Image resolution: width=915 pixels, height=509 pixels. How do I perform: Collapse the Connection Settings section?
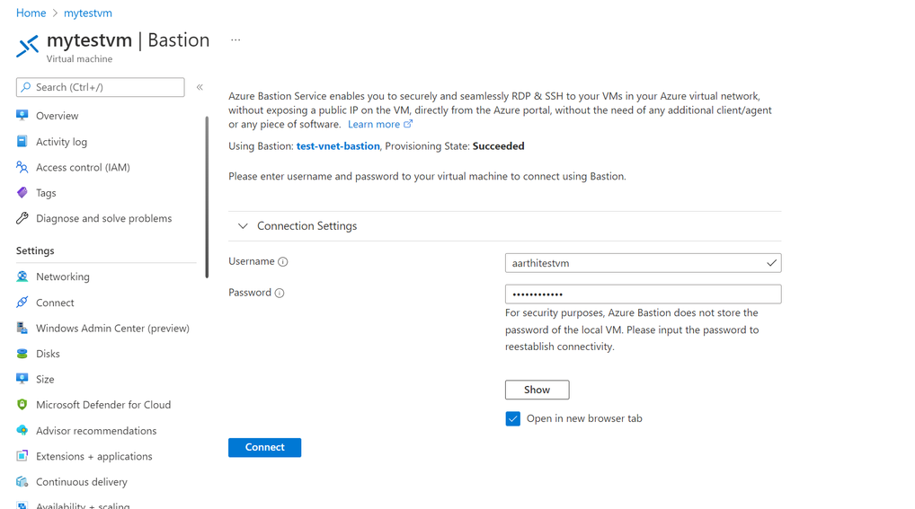point(243,225)
